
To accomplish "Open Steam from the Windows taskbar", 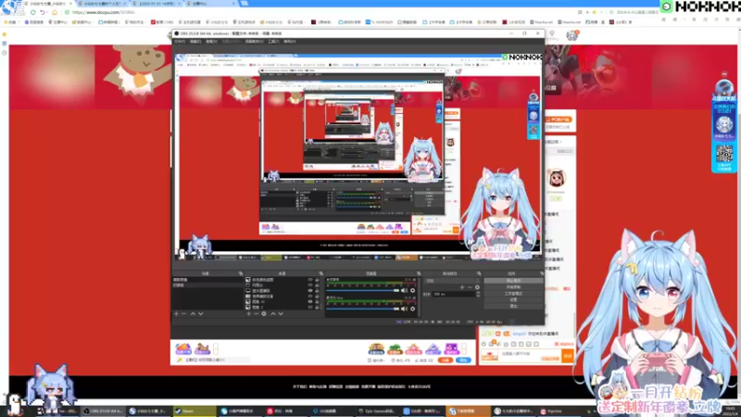I will [x=195, y=411].
